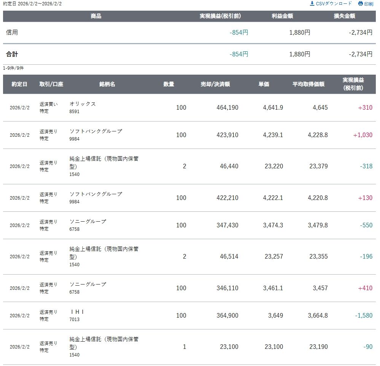Image resolution: width=380 pixels, height=366 pixels.
Task: Select the 平均取得価額 column header
Action: click(308, 84)
